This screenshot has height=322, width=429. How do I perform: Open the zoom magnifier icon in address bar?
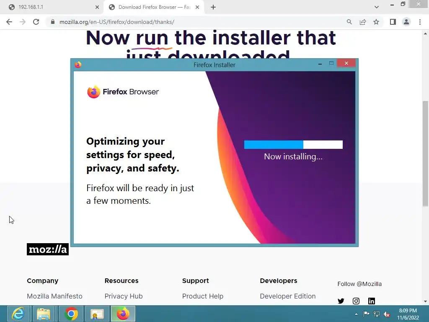click(x=349, y=22)
